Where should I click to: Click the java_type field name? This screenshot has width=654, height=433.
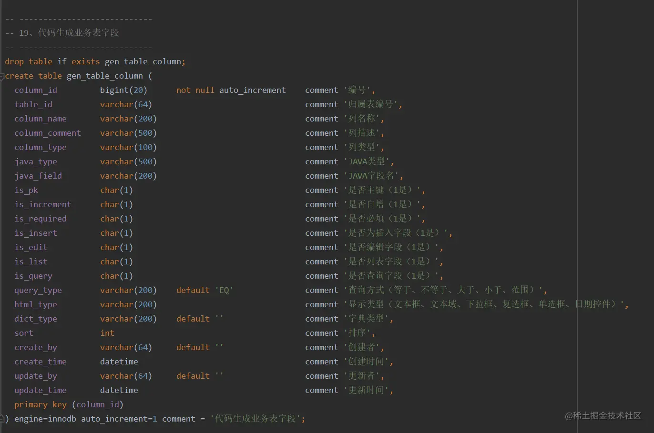36,162
